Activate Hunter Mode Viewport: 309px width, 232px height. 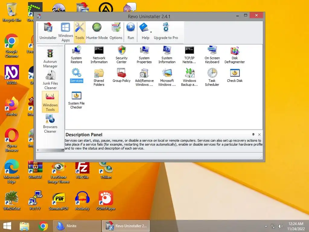97,31
